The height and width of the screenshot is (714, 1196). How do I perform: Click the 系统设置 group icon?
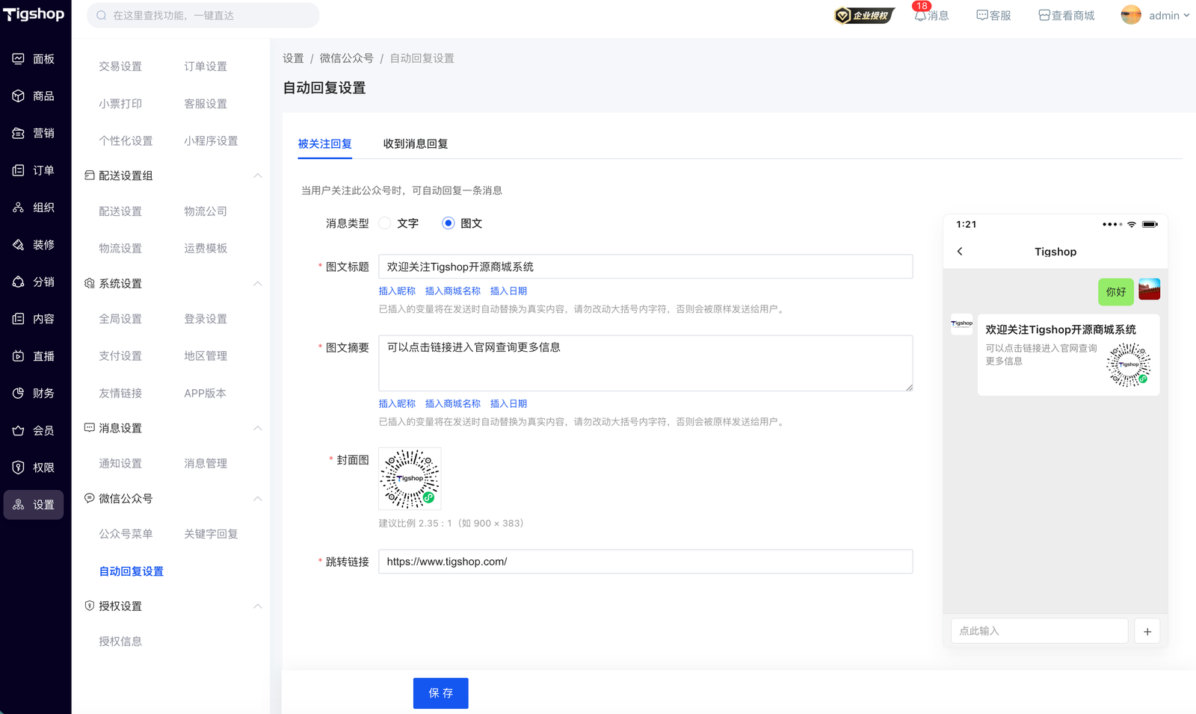pos(90,284)
